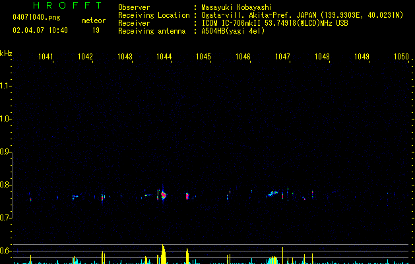The image size is (415, 264).
Task: Click the Receiving Location label
Action: (x=154, y=15)
